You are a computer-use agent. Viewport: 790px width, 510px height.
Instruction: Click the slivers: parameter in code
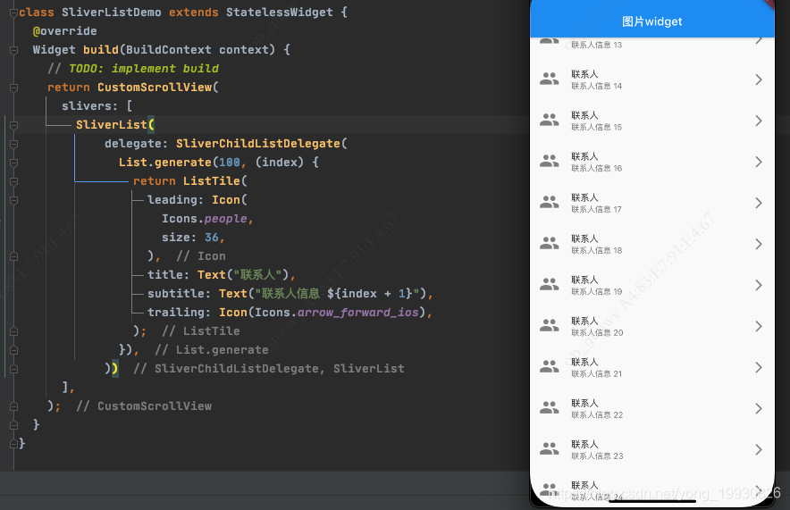click(89, 106)
